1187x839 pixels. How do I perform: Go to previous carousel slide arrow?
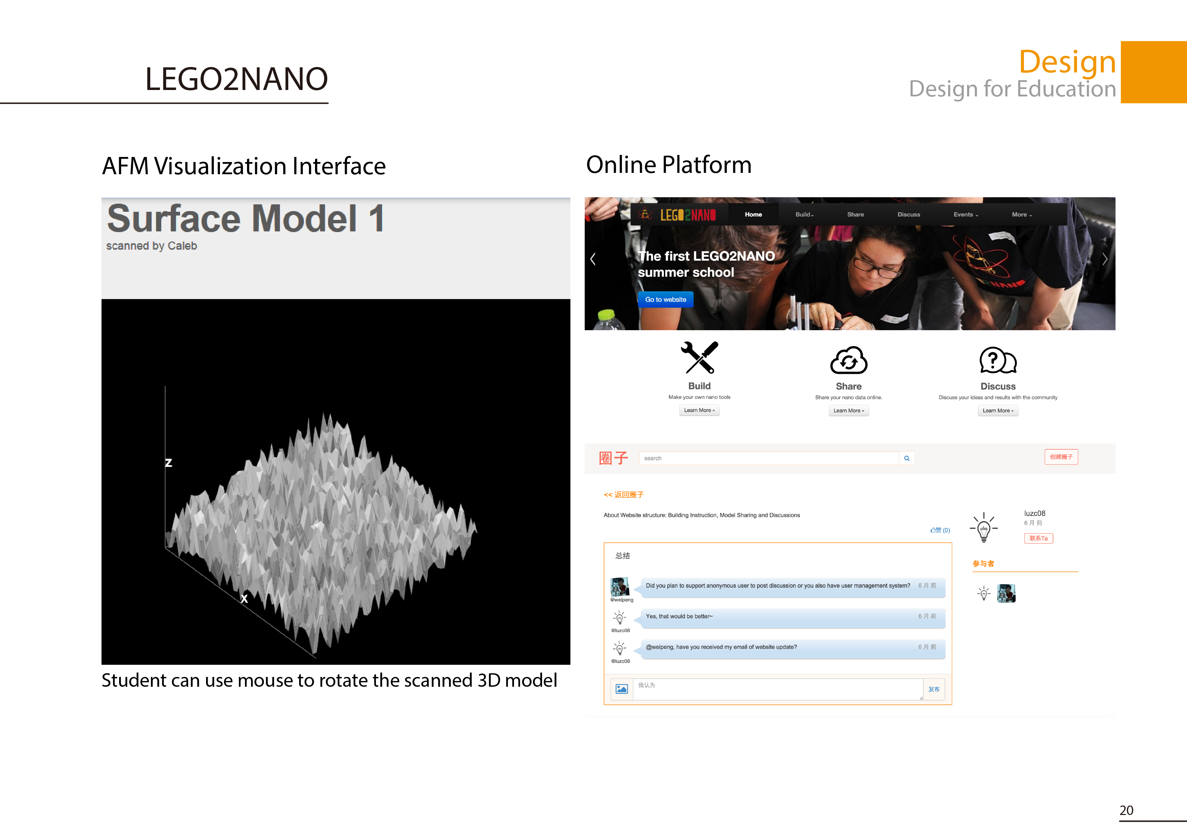(x=593, y=259)
